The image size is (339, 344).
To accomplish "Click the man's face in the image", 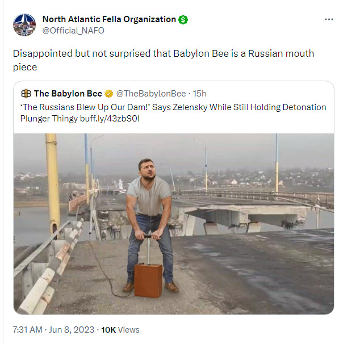I will [x=148, y=169].
